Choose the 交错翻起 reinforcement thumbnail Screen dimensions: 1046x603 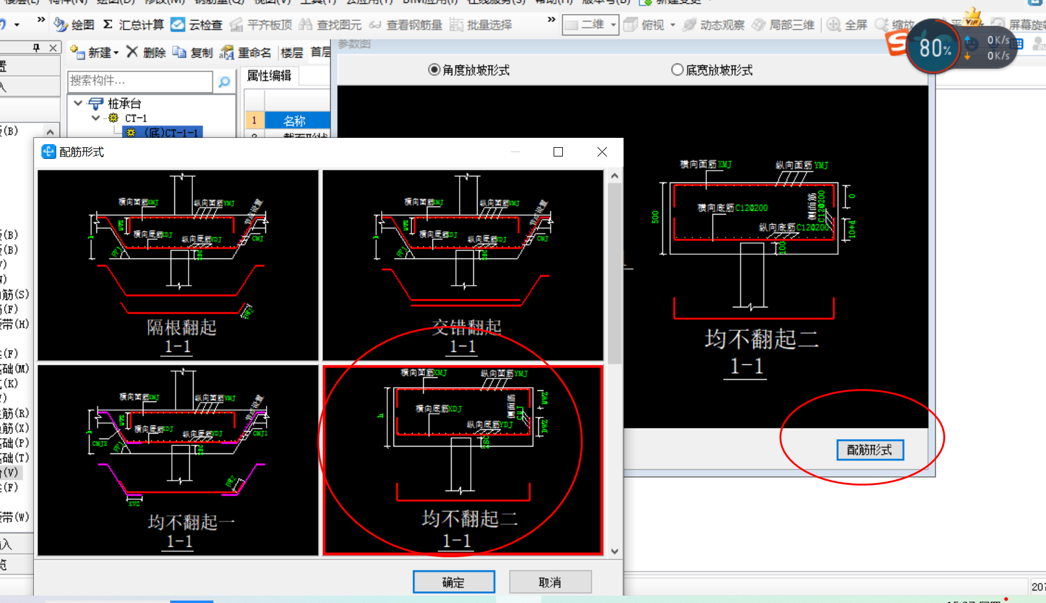click(463, 265)
